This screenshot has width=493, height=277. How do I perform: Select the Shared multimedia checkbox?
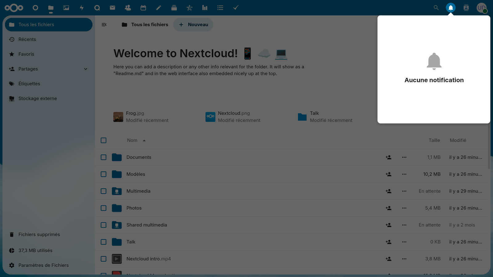click(104, 225)
